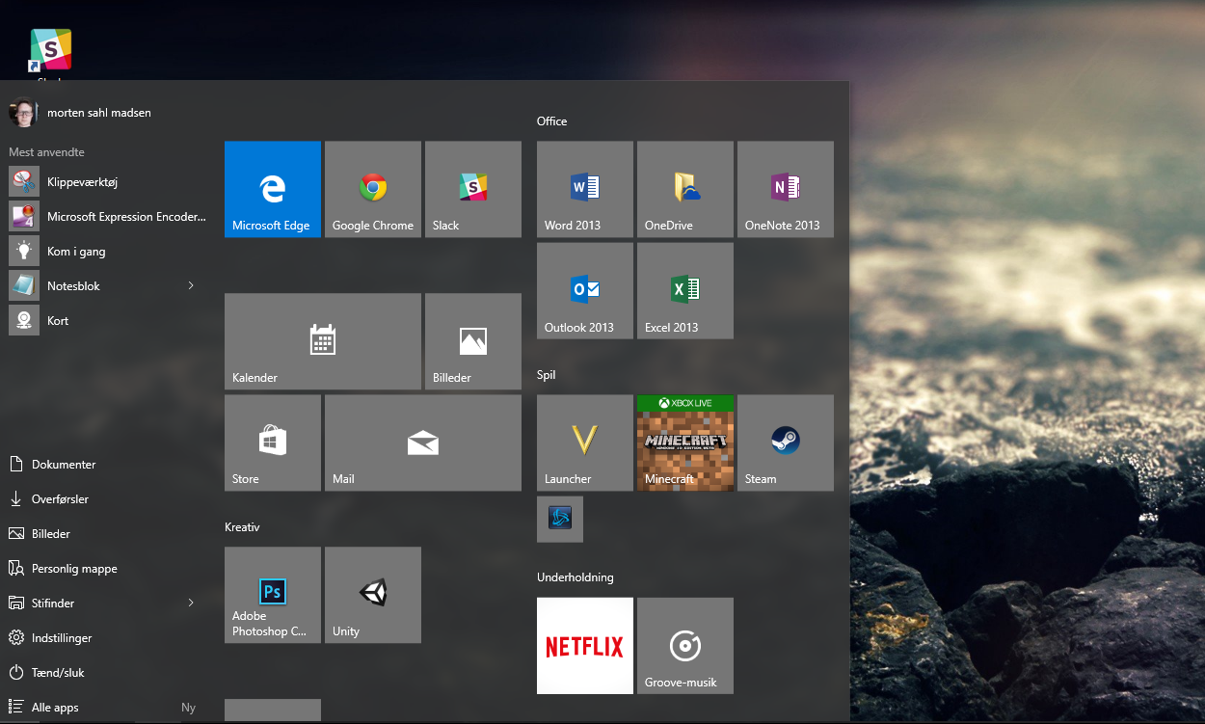Launch Google Chrome from the tile
This screenshot has width=1205, height=724.
[372, 189]
